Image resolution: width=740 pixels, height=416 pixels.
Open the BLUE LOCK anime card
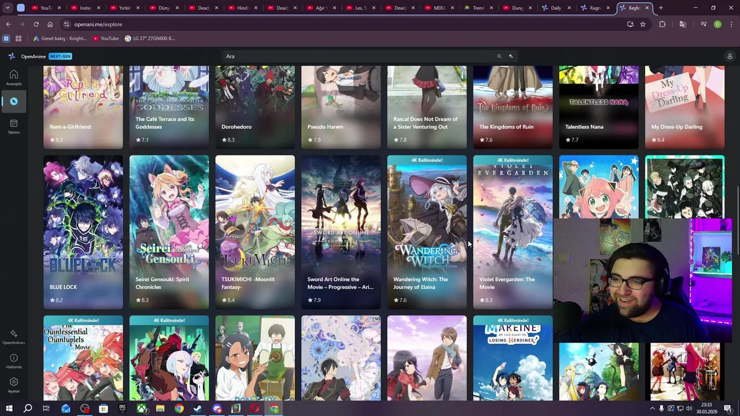click(x=83, y=232)
